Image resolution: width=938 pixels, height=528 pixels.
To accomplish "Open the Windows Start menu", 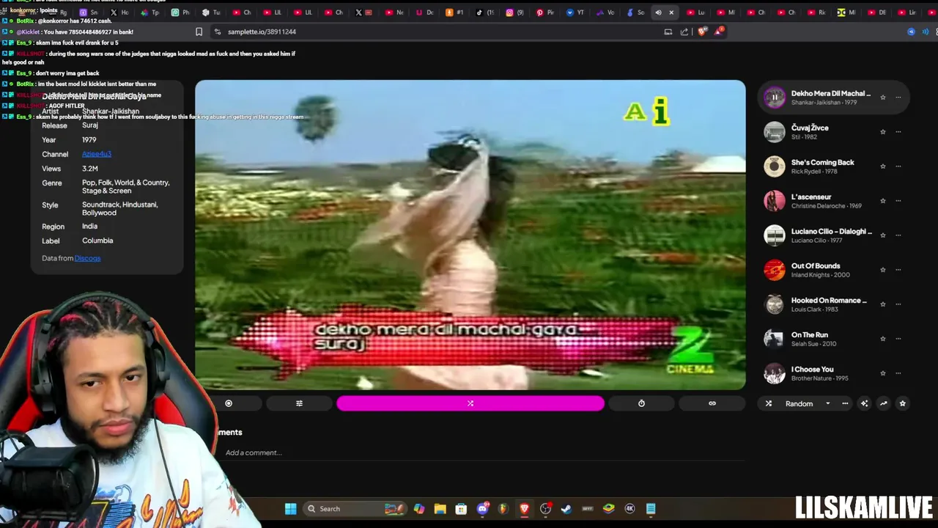I will [291, 509].
